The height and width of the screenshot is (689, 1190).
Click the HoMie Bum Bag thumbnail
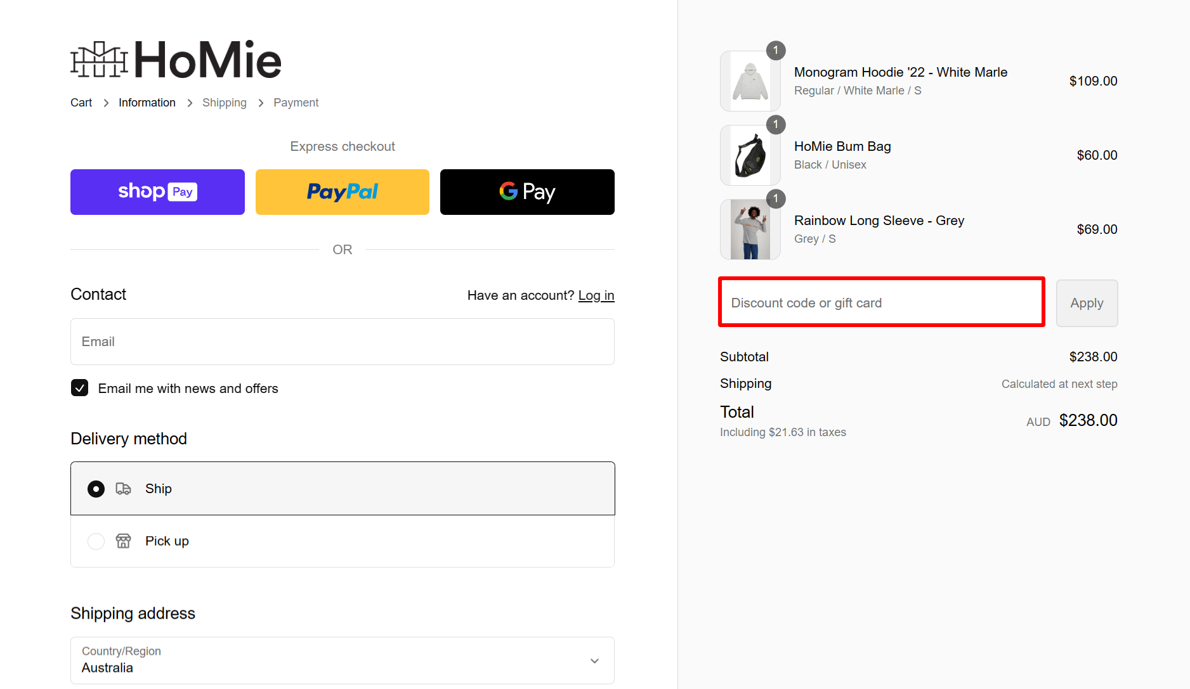(750, 155)
